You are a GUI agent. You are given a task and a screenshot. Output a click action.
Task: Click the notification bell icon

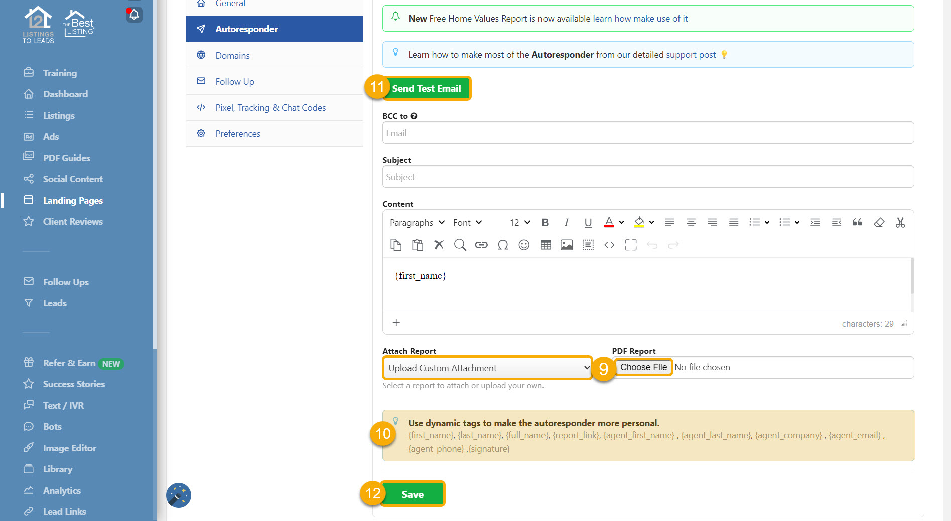(134, 15)
